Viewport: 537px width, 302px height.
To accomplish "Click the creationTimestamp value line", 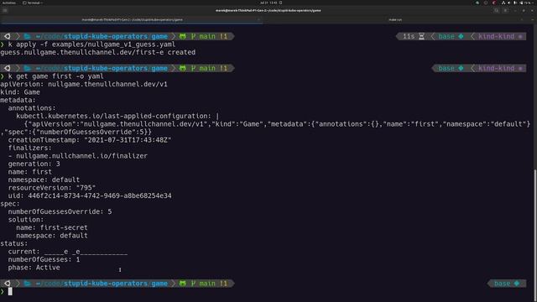I will click(90, 140).
